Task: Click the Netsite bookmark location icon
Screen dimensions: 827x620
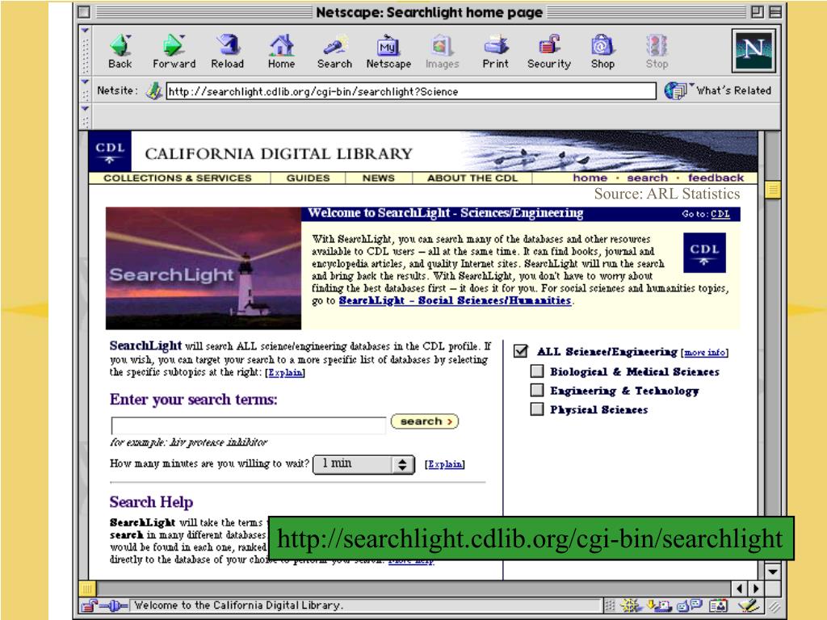Action: (x=153, y=90)
